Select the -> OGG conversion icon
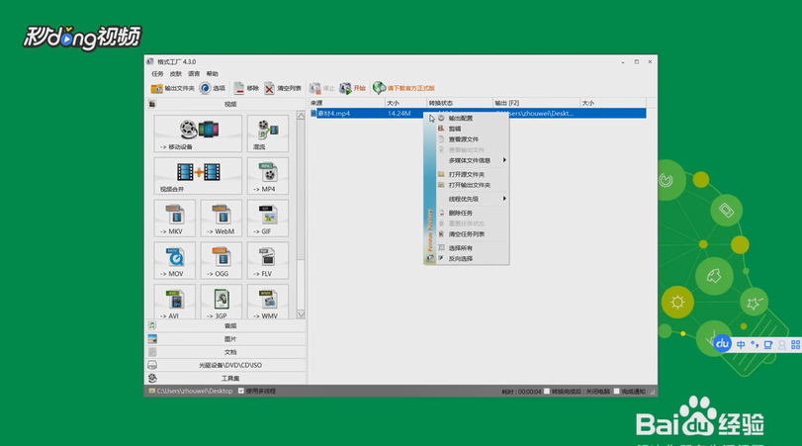Screen dimensions: 802x446 (x=221, y=261)
